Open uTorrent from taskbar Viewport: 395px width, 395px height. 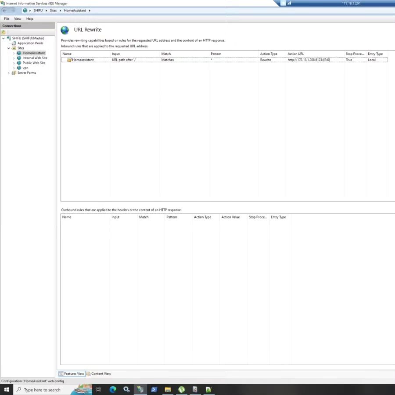pyautogui.click(x=181, y=389)
